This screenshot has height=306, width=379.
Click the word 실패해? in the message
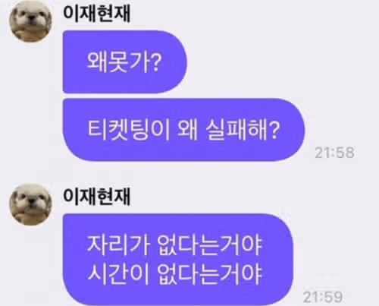(243, 130)
